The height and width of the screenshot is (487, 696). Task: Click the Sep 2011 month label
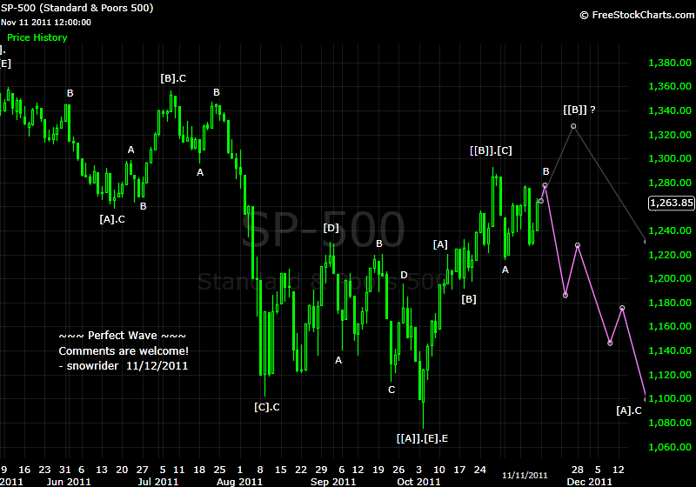click(x=333, y=482)
